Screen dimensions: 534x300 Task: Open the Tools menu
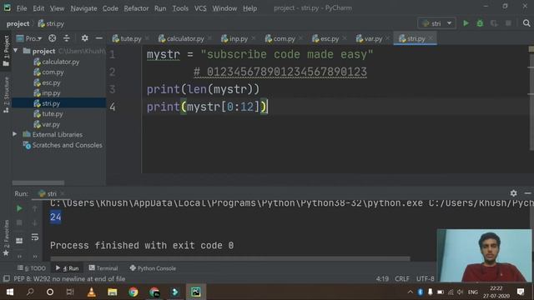(180, 8)
